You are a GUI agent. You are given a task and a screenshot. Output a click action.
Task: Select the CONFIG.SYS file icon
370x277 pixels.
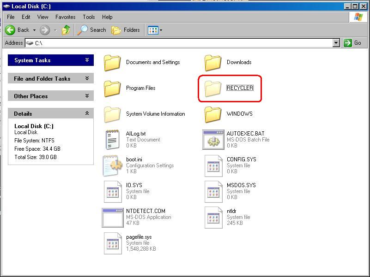click(x=213, y=165)
